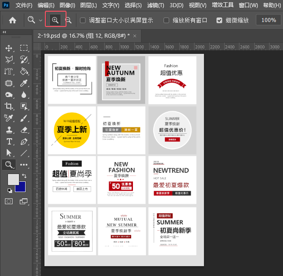Select the Move tool

click(9, 48)
